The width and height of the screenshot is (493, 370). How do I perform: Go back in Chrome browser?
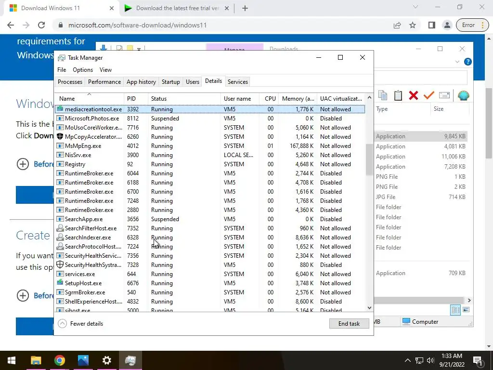[x=11, y=25]
